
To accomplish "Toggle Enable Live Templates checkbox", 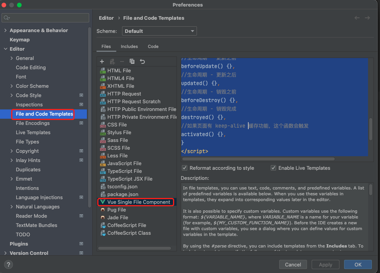I will pos(273,168).
